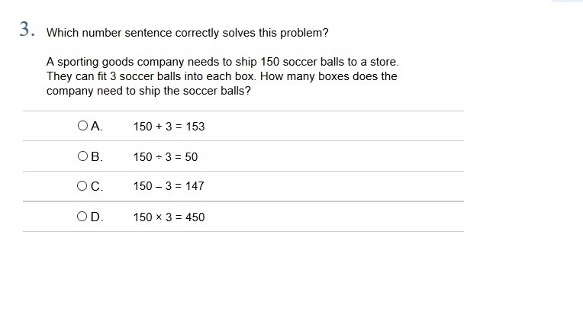Select the radio button for option B

tap(82, 156)
